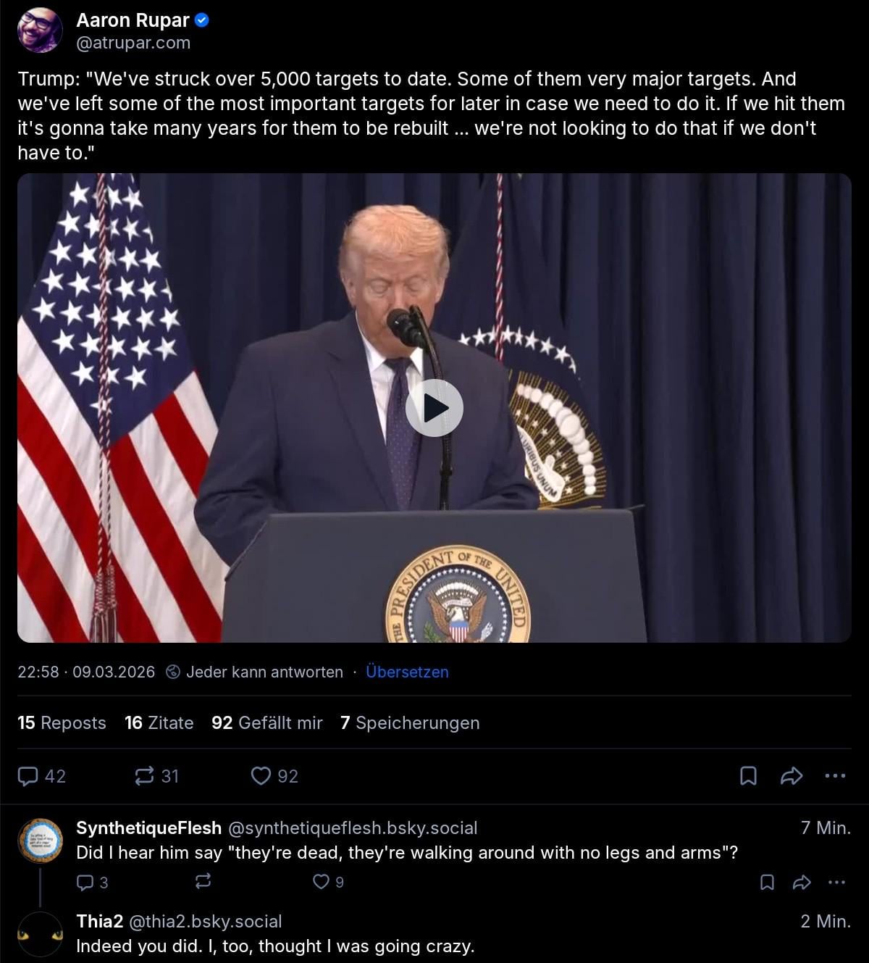869x963 pixels.
Task: Open the @atrupar.com handle link
Action: coord(133,43)
